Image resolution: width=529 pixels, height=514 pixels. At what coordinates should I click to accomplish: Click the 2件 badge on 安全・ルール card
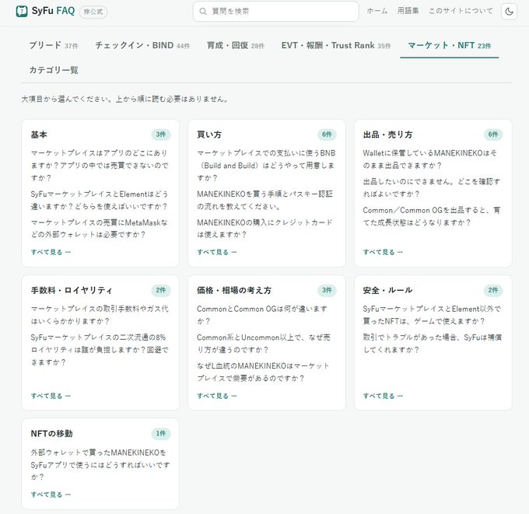pyautogui.click(x=493, y=290)
